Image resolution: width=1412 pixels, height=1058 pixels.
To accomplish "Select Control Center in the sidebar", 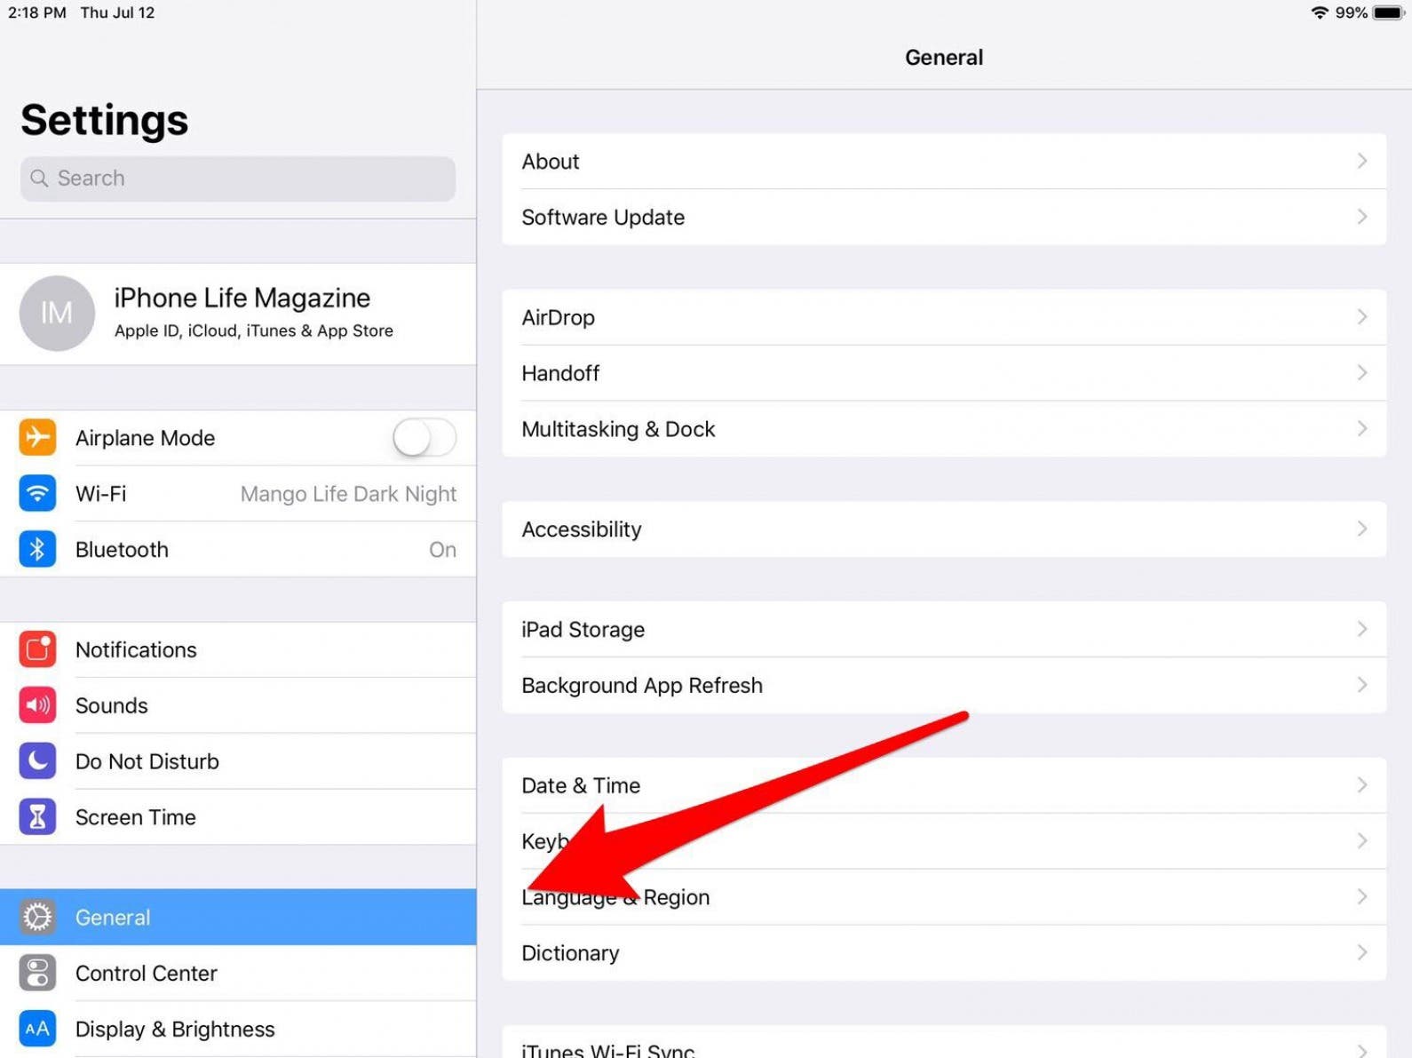I will click(x=238, y=973).
